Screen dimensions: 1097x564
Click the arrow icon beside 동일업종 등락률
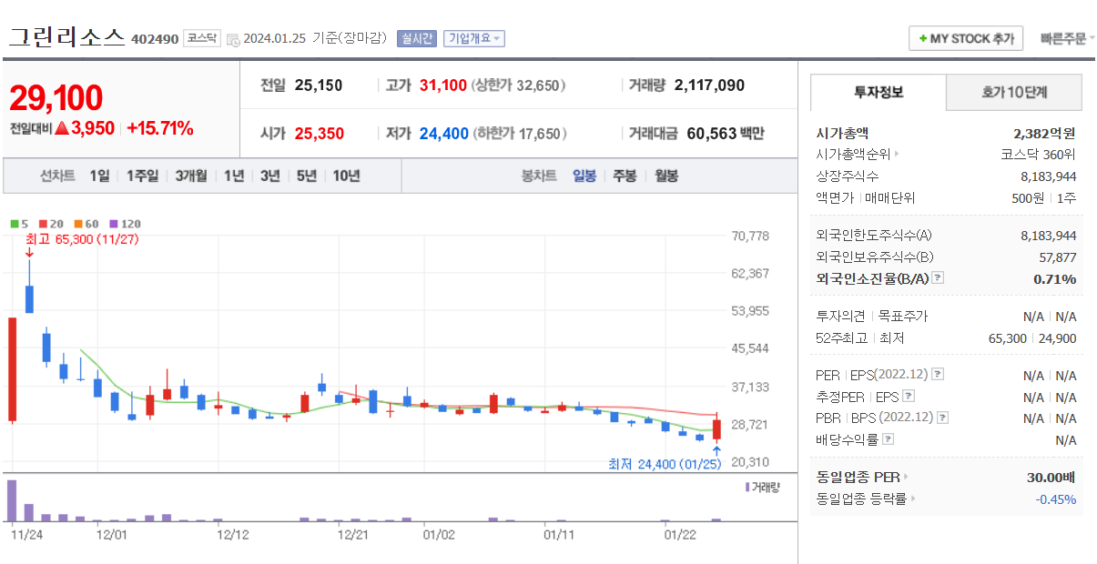pyautogui.click(x=913, y=499)
